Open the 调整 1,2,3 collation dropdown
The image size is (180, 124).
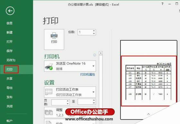tap(70, 112)
